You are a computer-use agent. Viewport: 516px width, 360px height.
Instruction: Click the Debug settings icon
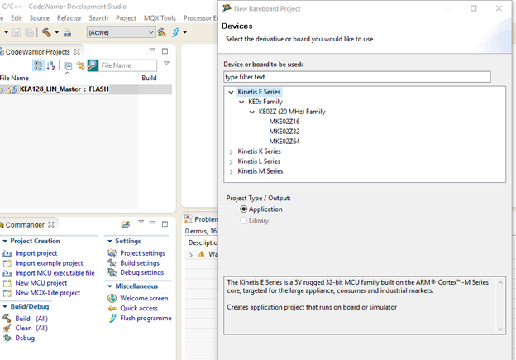112,272
